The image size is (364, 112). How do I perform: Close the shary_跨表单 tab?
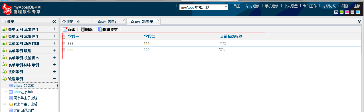159,20
